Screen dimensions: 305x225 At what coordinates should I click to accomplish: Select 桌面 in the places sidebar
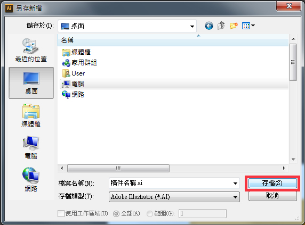point(31,83)
